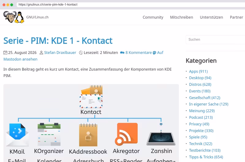Click the Kategorien sidebar heading
The height and width of the screenshot is (162, 245).
[x=201, y=61]
